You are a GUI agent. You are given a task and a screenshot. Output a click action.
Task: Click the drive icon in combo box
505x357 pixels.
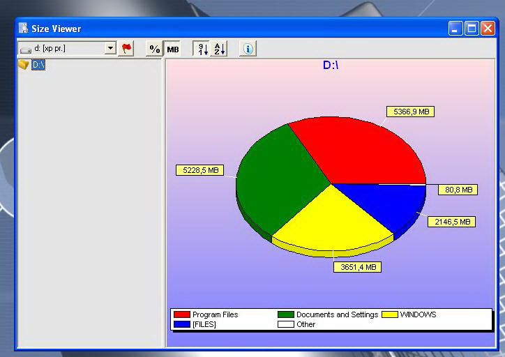click(25, 50)
